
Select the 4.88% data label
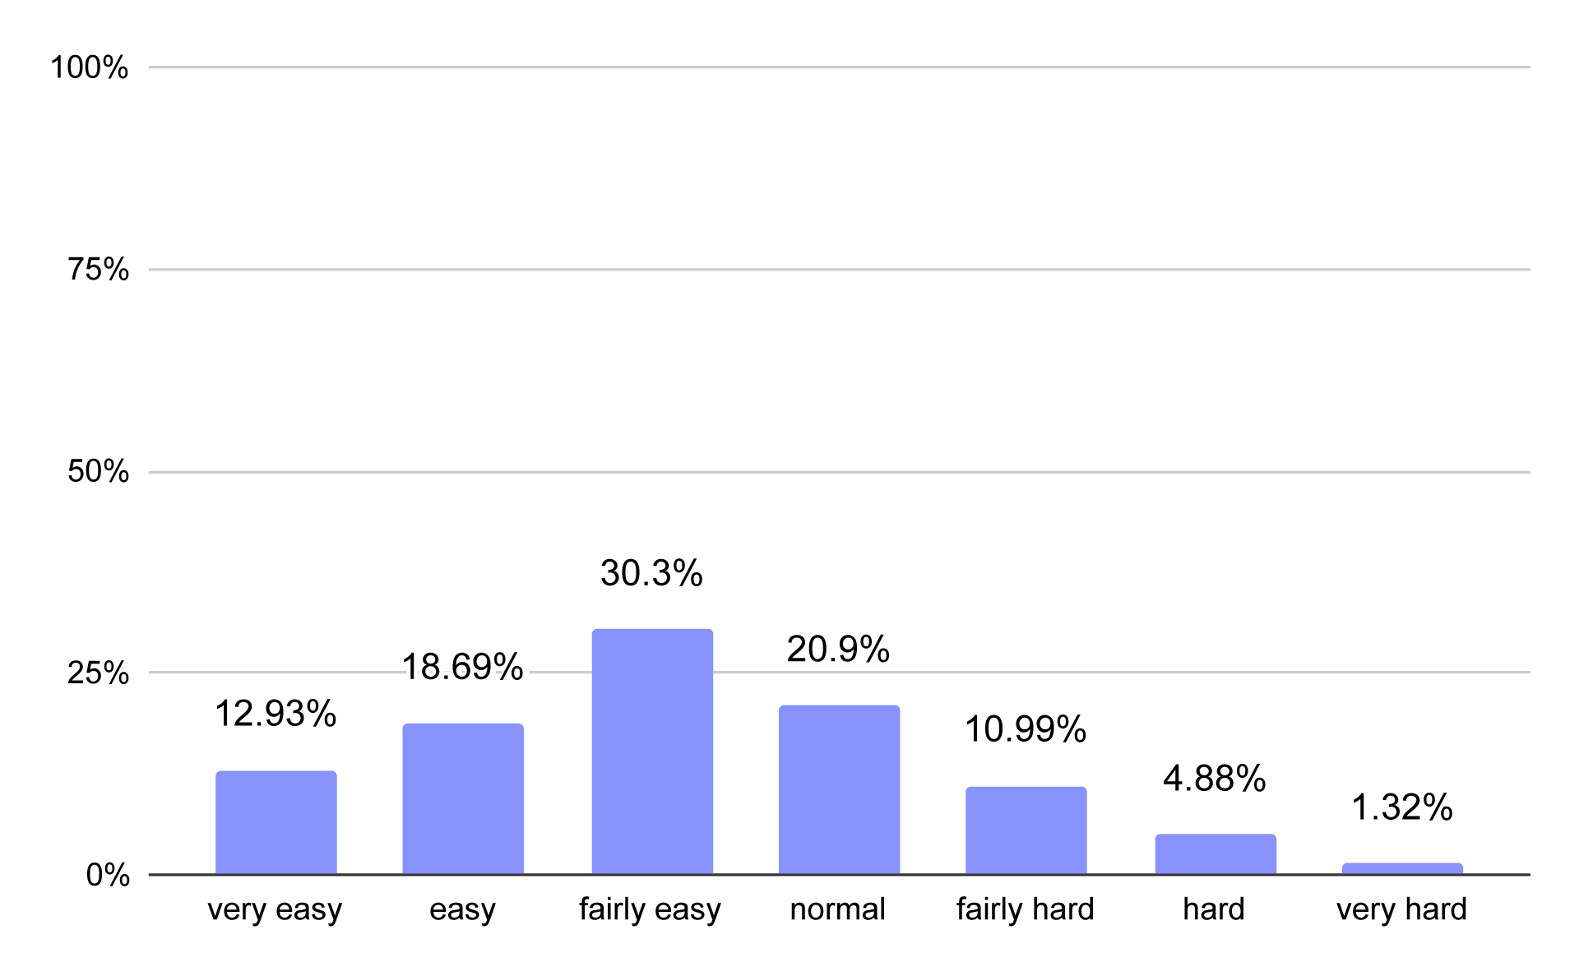[1214, 779]
